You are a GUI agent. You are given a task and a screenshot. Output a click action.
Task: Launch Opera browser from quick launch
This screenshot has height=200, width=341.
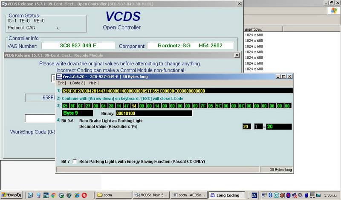[84, 195]
